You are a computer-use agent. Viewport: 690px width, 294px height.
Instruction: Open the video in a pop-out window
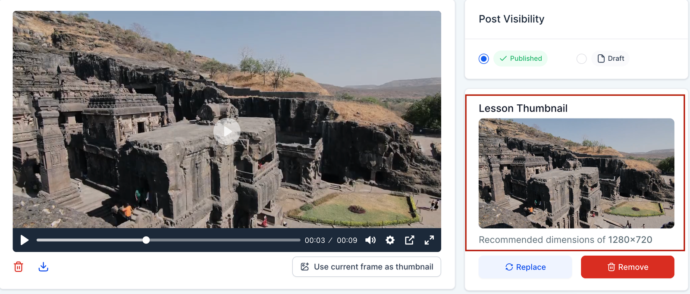409,240
